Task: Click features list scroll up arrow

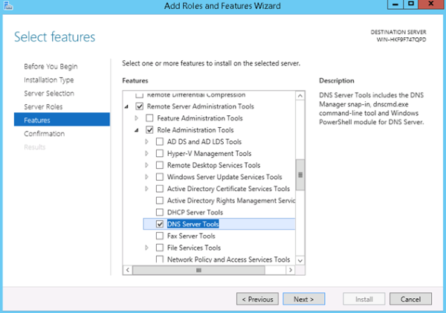Action: (300, 96)
